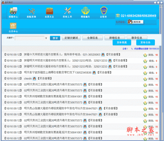Image resolution: width=164 pixels, height=141 pixels.
Task: Switch to 拼箱信息 listing
Action: coord(115,38)
